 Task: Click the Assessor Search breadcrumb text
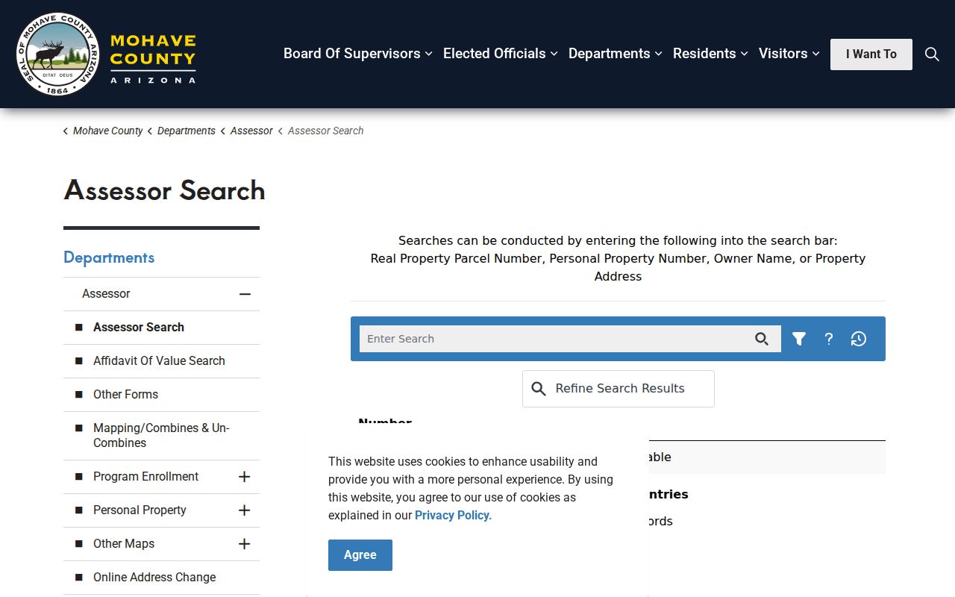tap(325, 131)
